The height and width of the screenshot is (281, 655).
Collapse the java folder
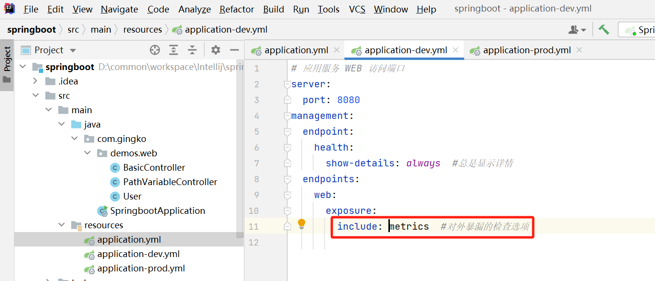pos(61,124)
